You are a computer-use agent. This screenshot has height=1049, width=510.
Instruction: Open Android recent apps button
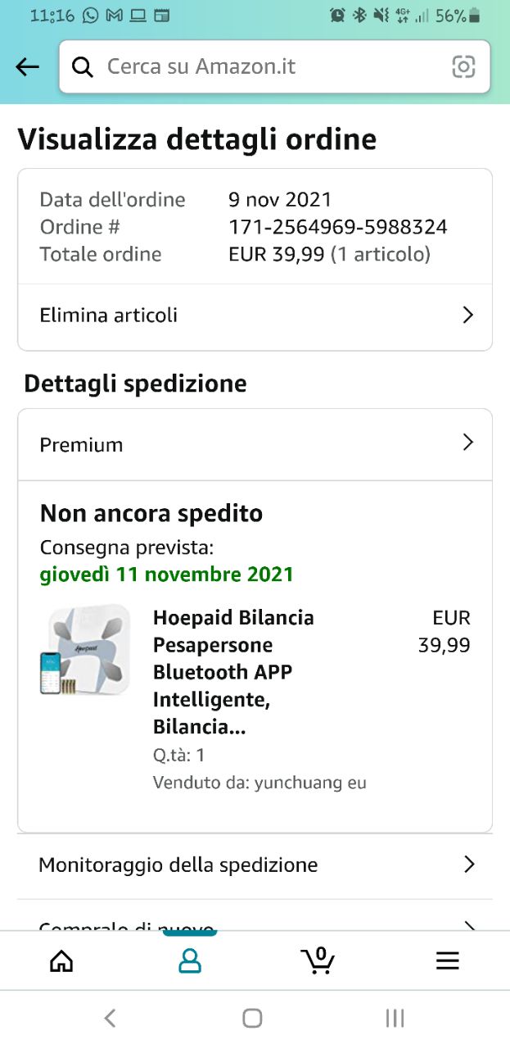click(395, 1018)
